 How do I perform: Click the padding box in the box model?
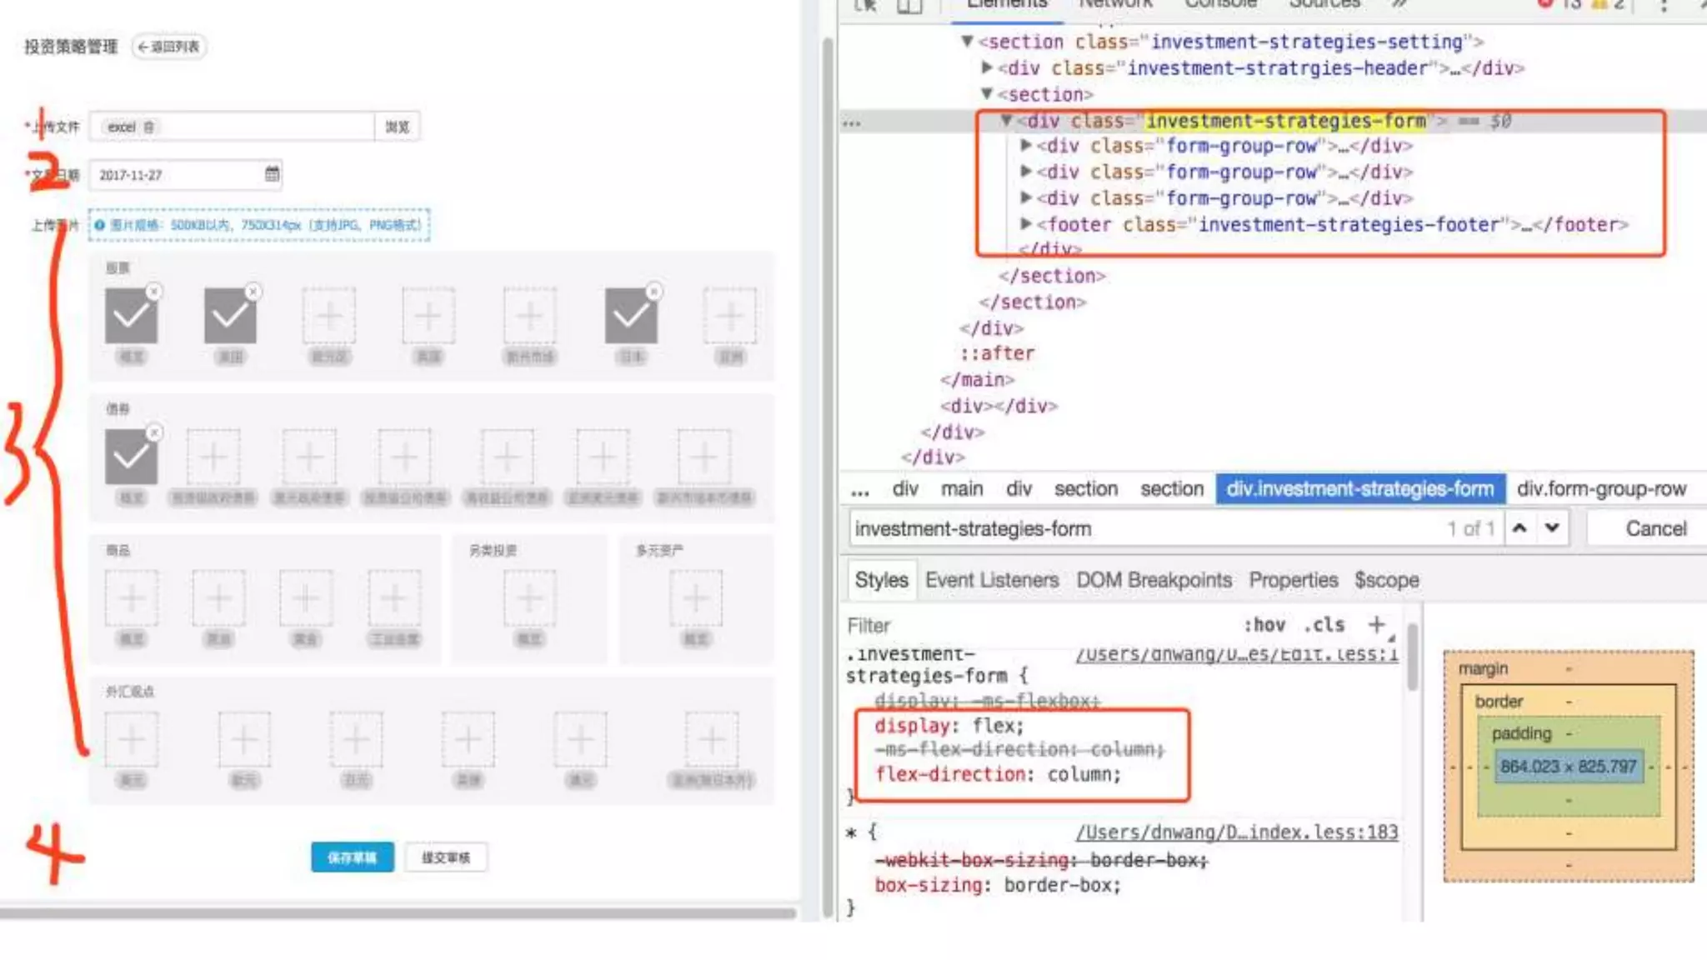(x=1521, y=734)
